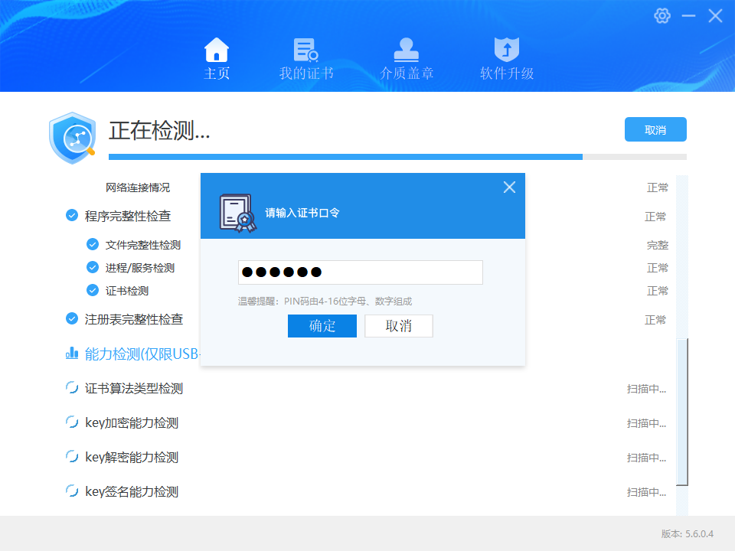Screen dimensions: 735x551
Task: Select the key解密能力检测 item
Action: (132, 458)
